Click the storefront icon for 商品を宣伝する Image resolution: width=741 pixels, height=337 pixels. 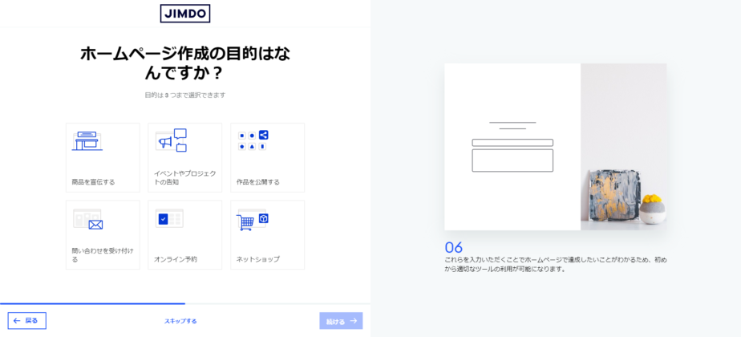pos(87,141)
